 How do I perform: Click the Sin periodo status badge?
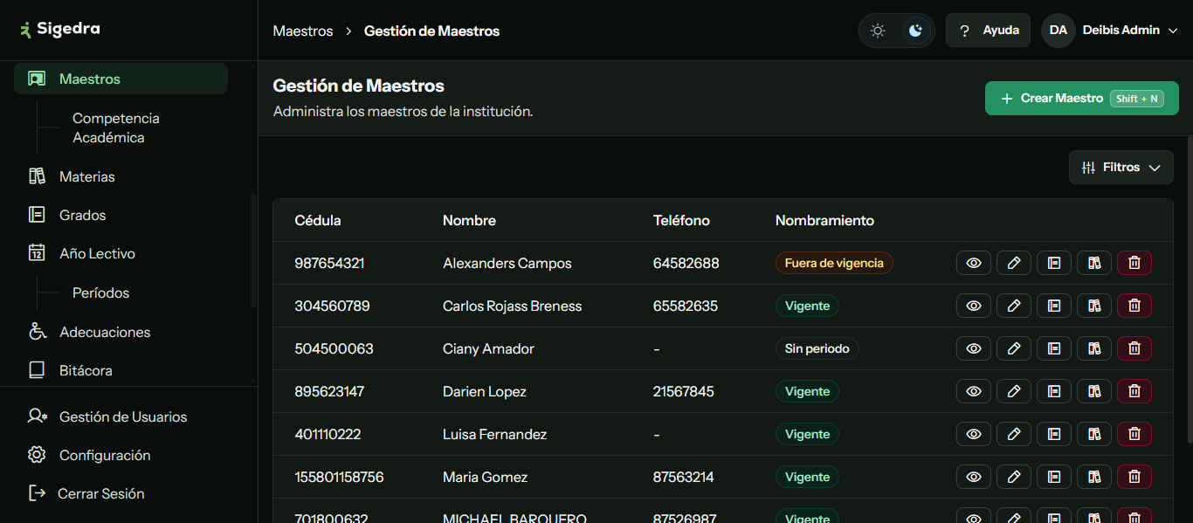(x=817, y=348)
